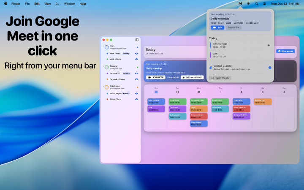Hide the Personal – Fitness calendar

point(136,79)
